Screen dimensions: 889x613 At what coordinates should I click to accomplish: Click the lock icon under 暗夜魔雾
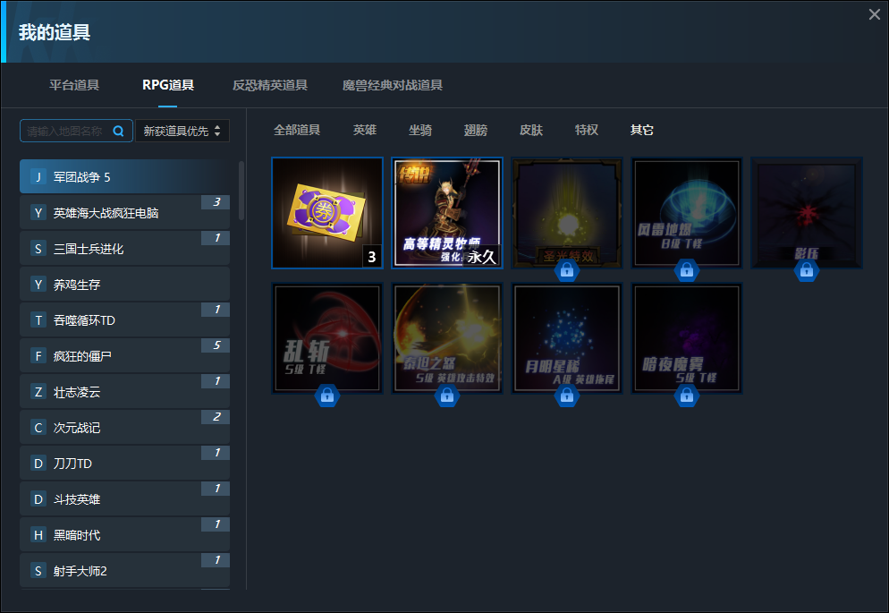pos(686,396)
